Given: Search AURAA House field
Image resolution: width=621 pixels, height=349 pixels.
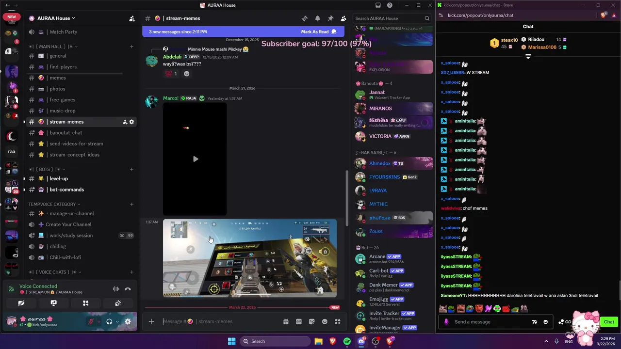Looking at the screenshot, I should point(392,18).
